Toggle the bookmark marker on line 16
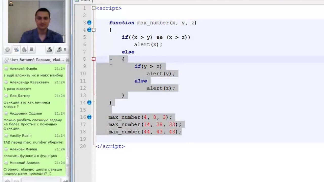Image resolution: width=324 pixels, height=182 pixels. coord(89,117)
